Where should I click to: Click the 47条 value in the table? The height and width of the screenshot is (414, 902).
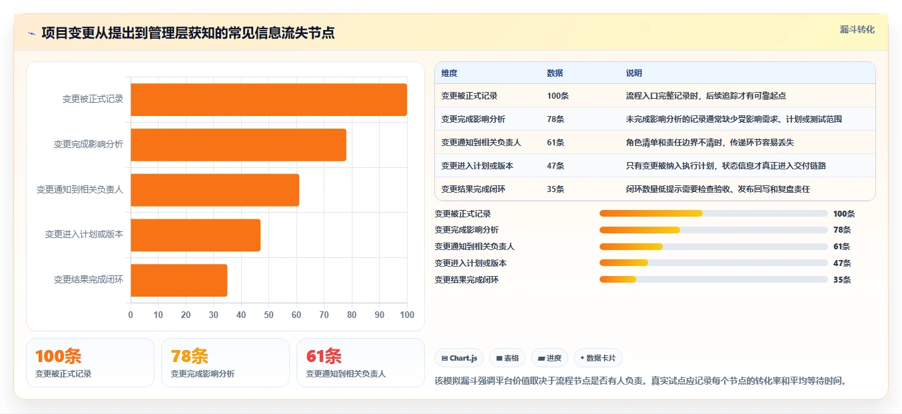pyautogui.click(x=556, y=166)
